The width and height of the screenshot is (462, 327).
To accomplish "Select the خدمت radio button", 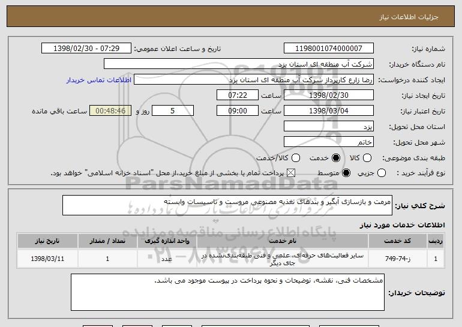I will point(335,158).
